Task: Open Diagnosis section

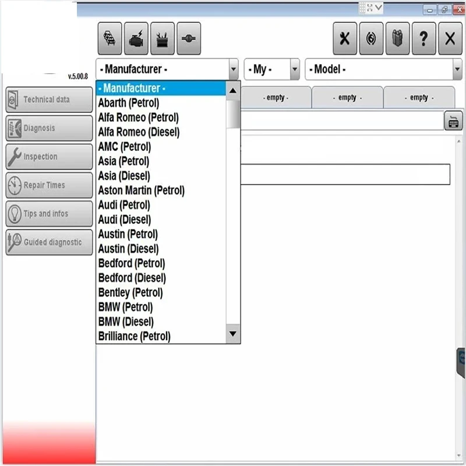Action: click(50, 128)
